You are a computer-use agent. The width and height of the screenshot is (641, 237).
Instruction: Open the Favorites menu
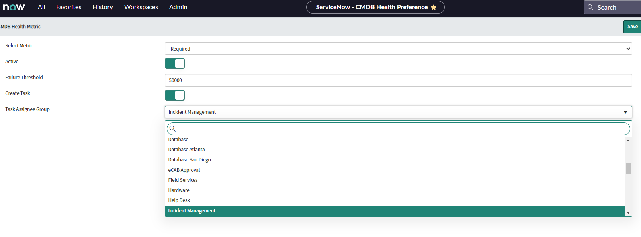(x=69, y=7)
